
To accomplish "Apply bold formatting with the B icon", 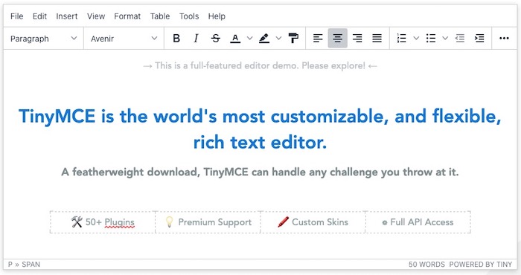I will 176,39.
